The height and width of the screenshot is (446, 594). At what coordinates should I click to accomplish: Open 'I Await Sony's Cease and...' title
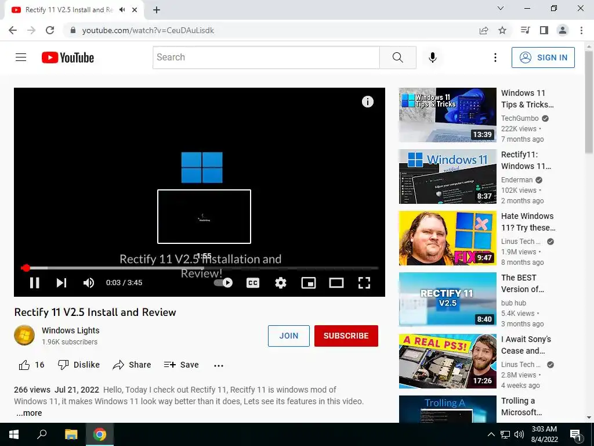(x=526, y=345)
